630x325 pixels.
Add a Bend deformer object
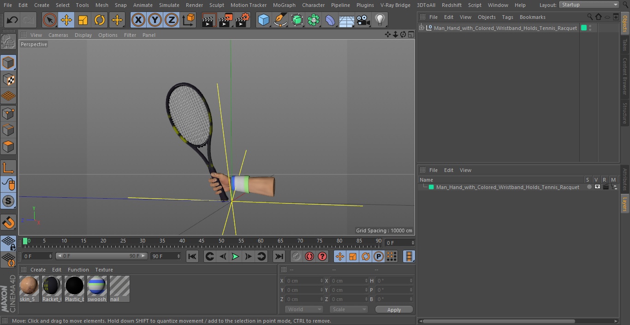(330, 20)
